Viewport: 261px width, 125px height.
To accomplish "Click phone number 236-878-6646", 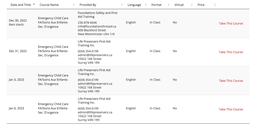I will 87,23.
